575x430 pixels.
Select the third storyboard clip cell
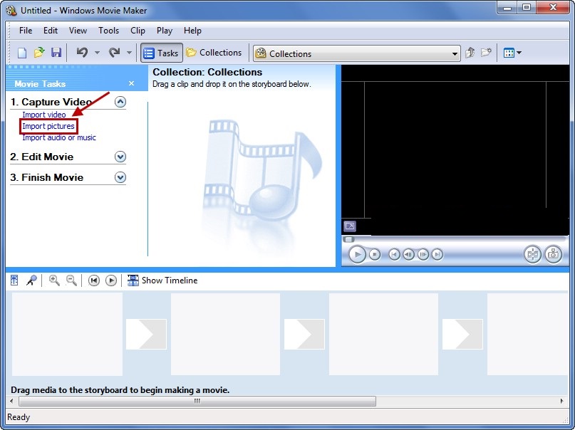(383, 334)
